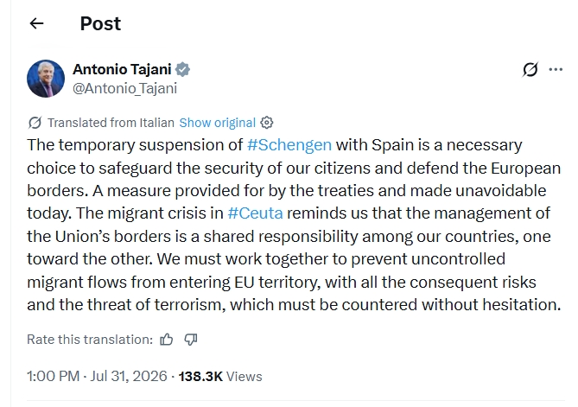Viewport: 578px width, 407px height.
Task: Click the verified badge next to Antonio Tajani
Action: point(182,69)
